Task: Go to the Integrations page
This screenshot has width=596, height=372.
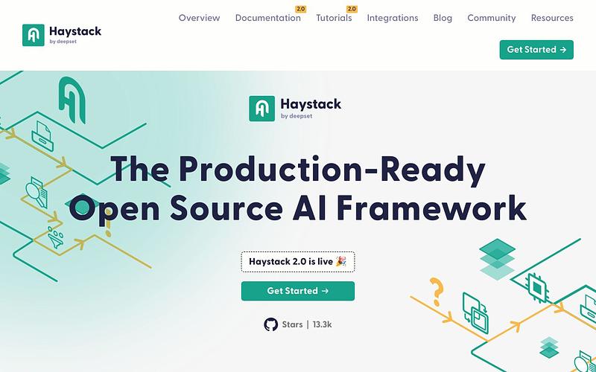Action: pos(393,18)
